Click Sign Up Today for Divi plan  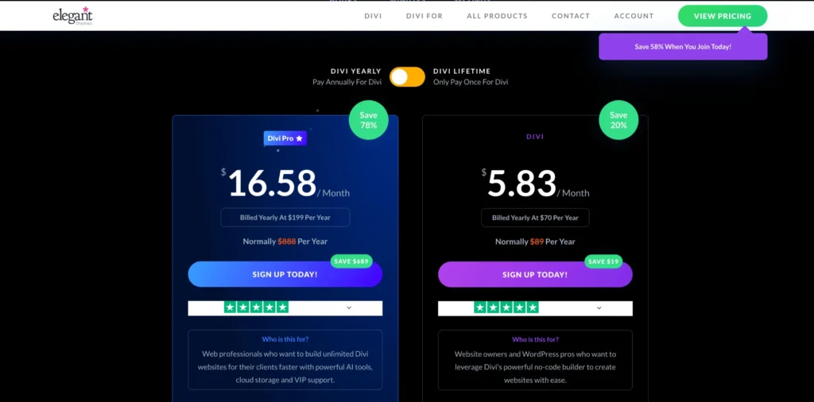click(535, 274)
